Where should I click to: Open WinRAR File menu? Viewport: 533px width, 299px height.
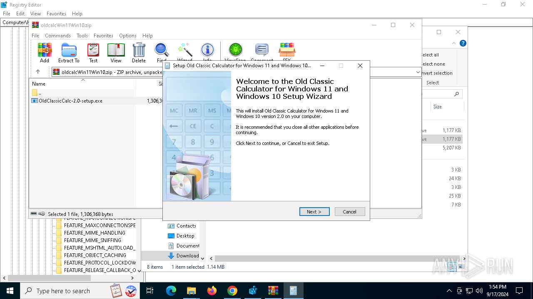pyautogui.click(x=35, y=36)
